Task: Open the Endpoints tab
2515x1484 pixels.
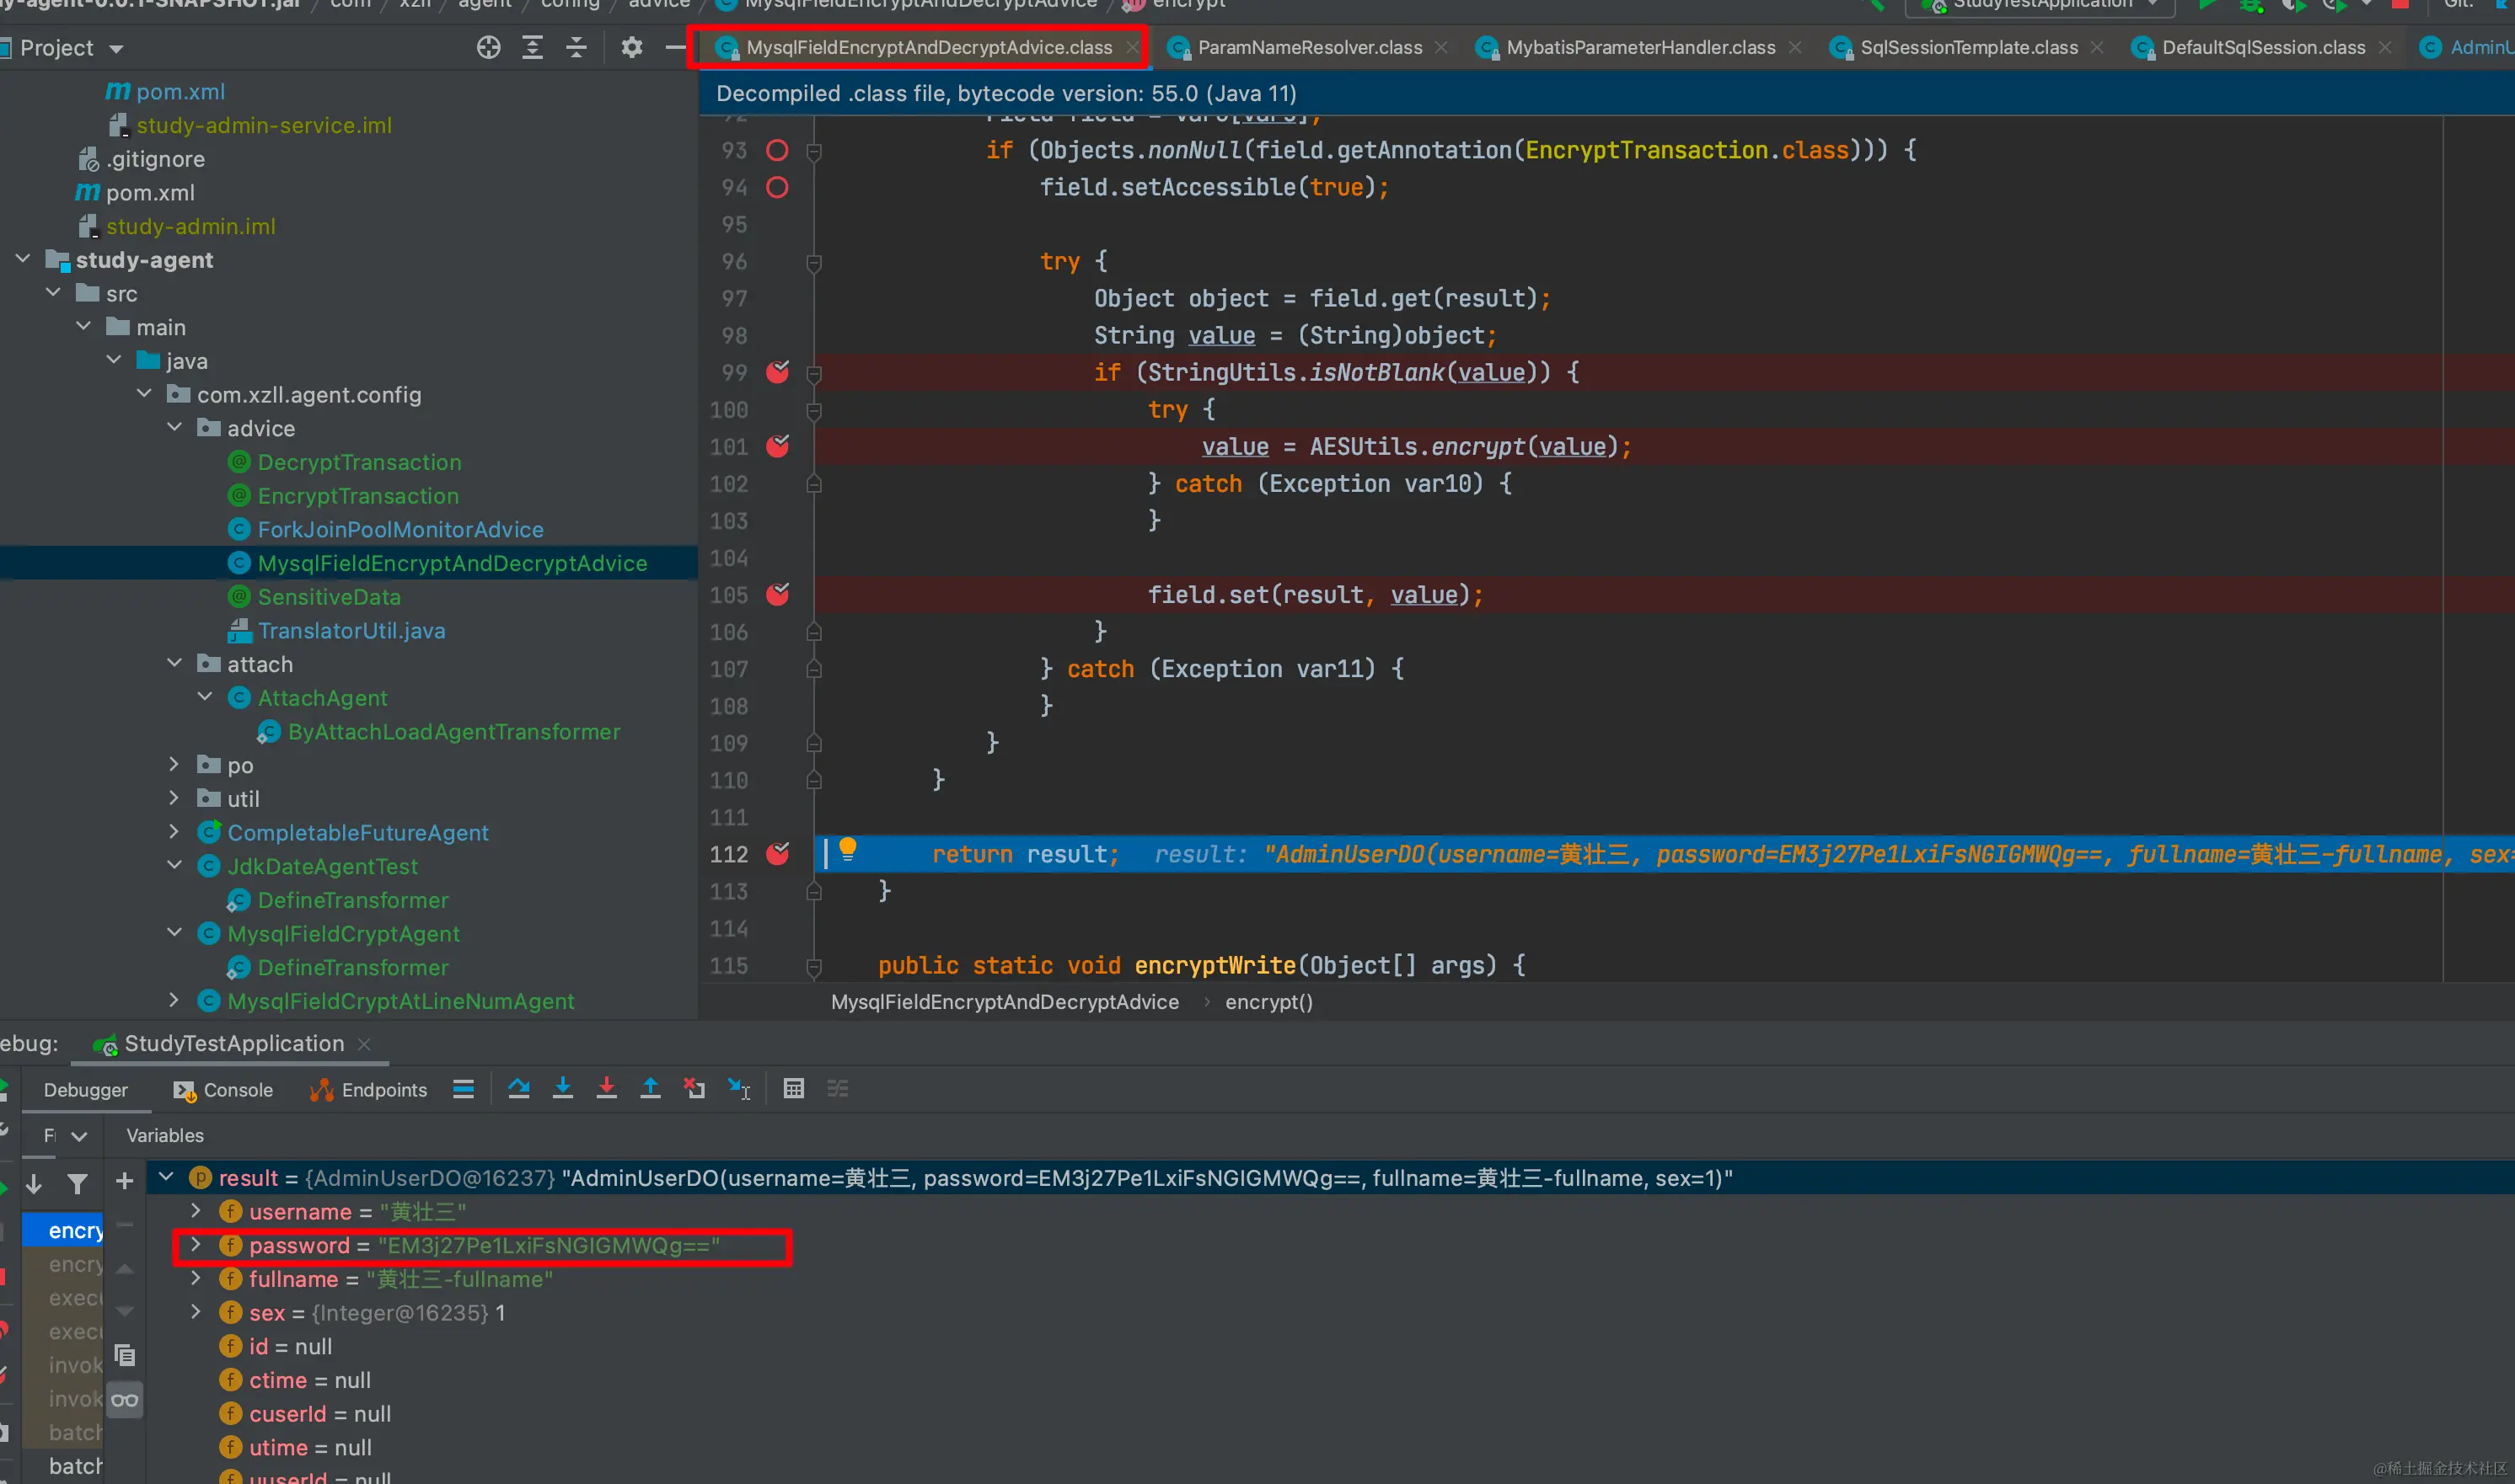Action: [x=369, y=1090]
